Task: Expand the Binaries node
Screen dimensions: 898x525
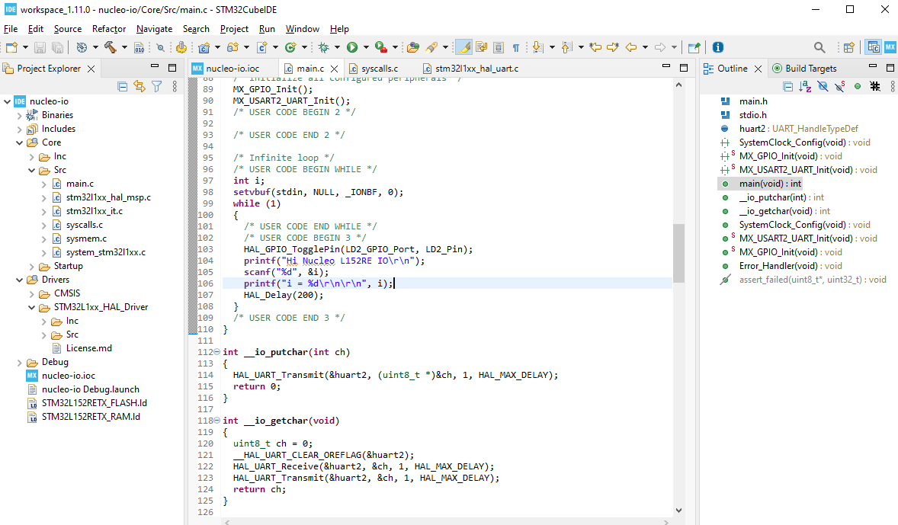Action: (20, 115)
